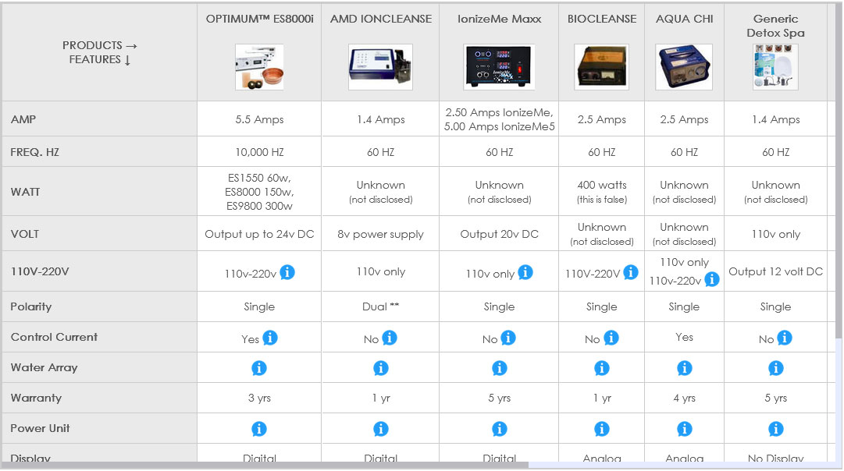
Task: Click the Dual ** polarity cell
Action: click(380, 306)
